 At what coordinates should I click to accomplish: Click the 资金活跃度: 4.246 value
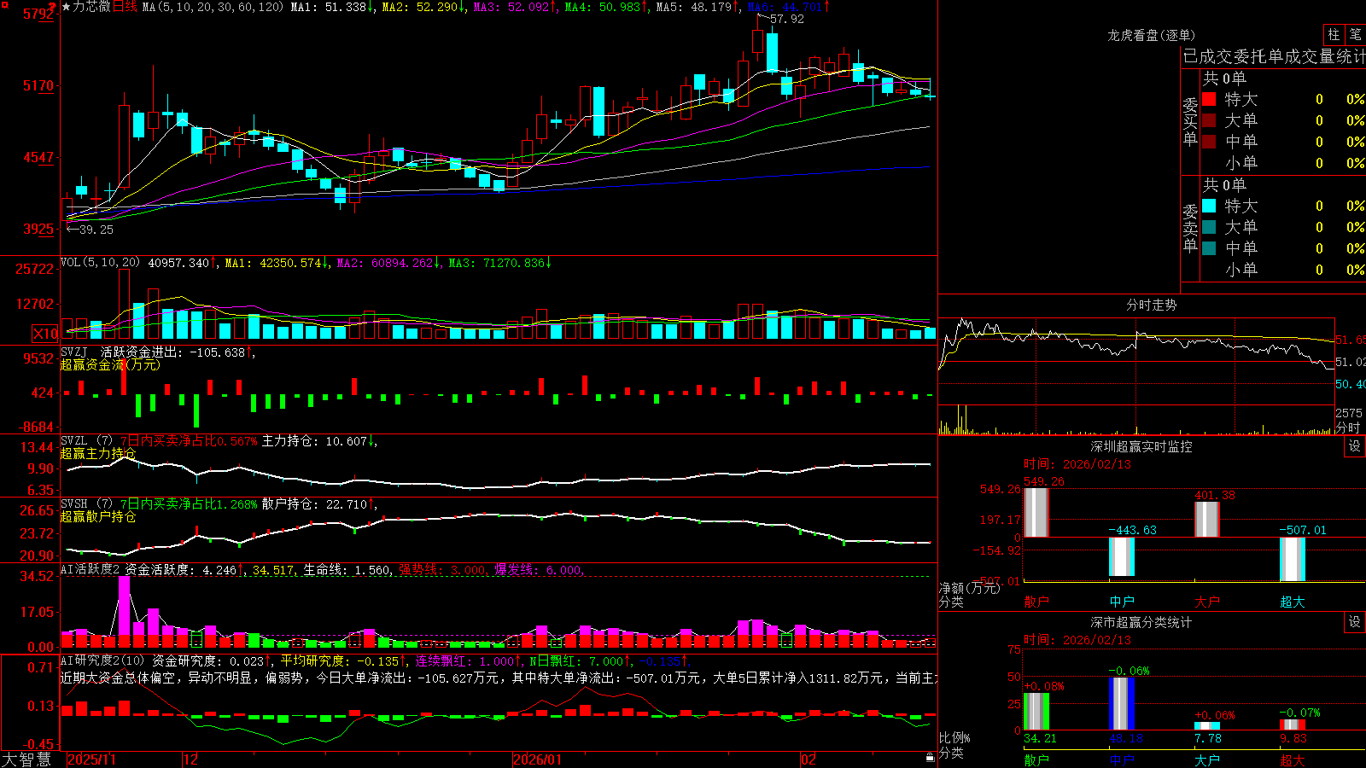click(x=180, y=569)
